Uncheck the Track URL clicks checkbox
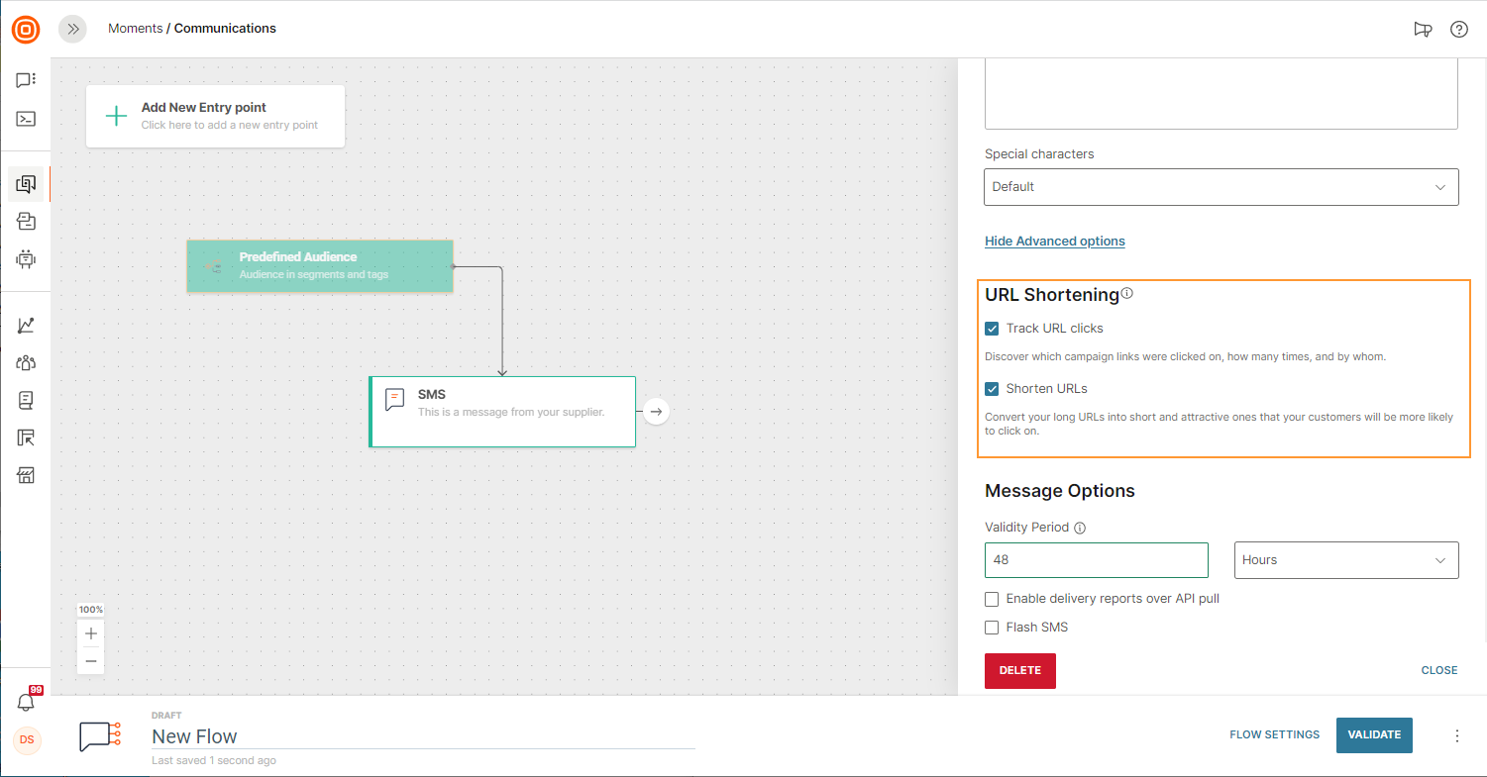This screenshot has width=1487, height=777. 992,329
